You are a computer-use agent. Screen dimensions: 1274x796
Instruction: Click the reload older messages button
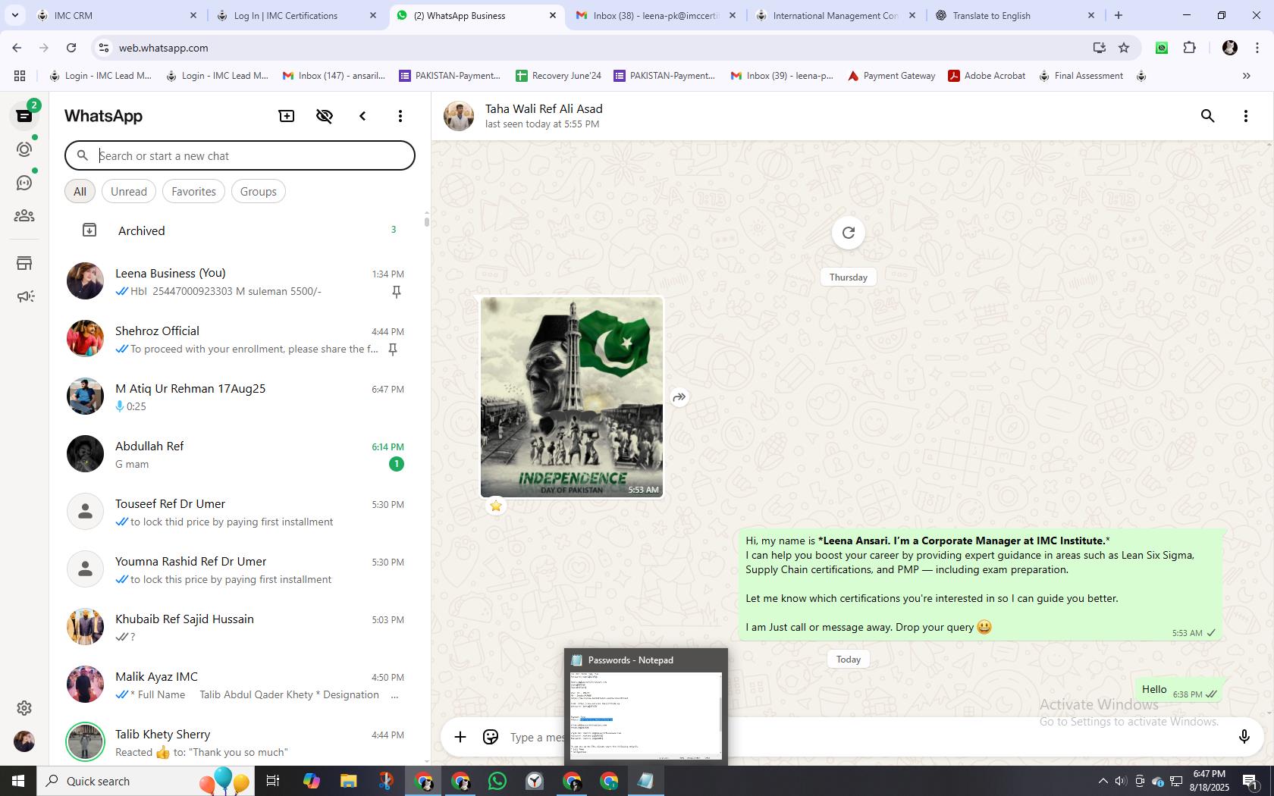pyautogui.click(x=849, y=233)
